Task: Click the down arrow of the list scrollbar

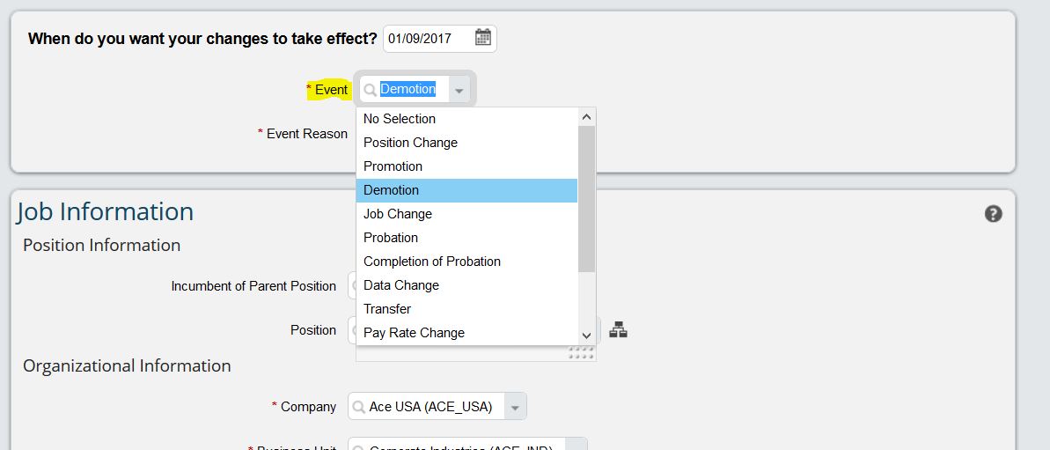Action: point(586,336)
